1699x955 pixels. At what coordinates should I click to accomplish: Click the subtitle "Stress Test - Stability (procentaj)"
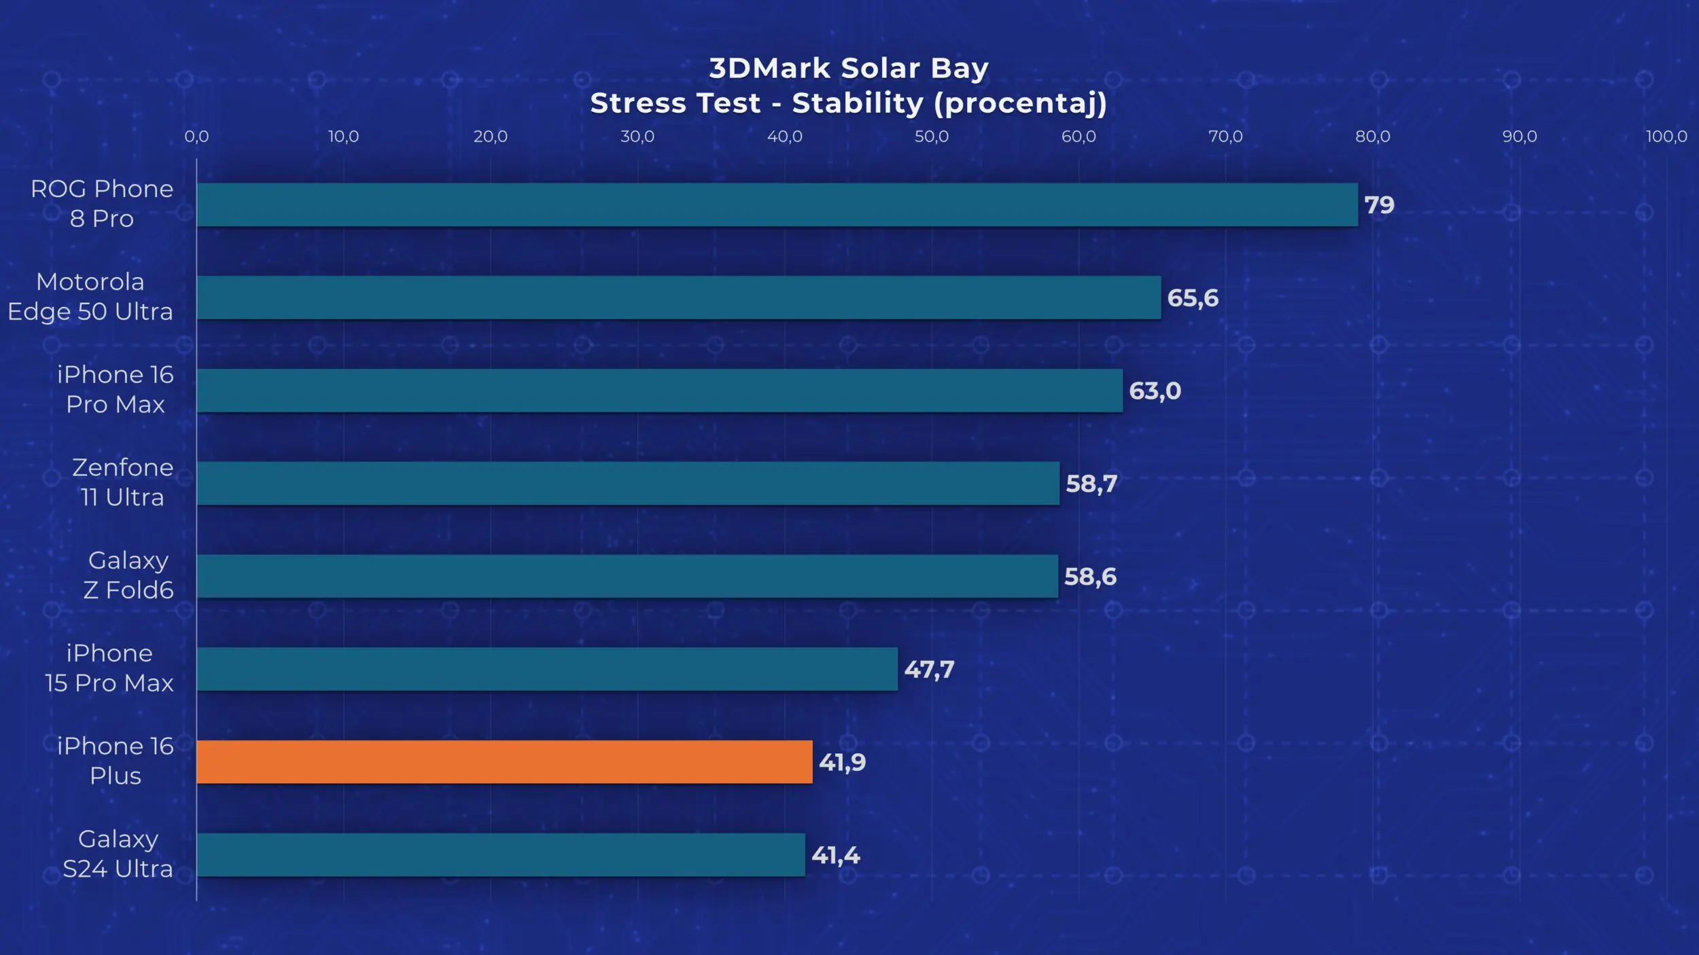pyautogui.click(x=849, y=103)
